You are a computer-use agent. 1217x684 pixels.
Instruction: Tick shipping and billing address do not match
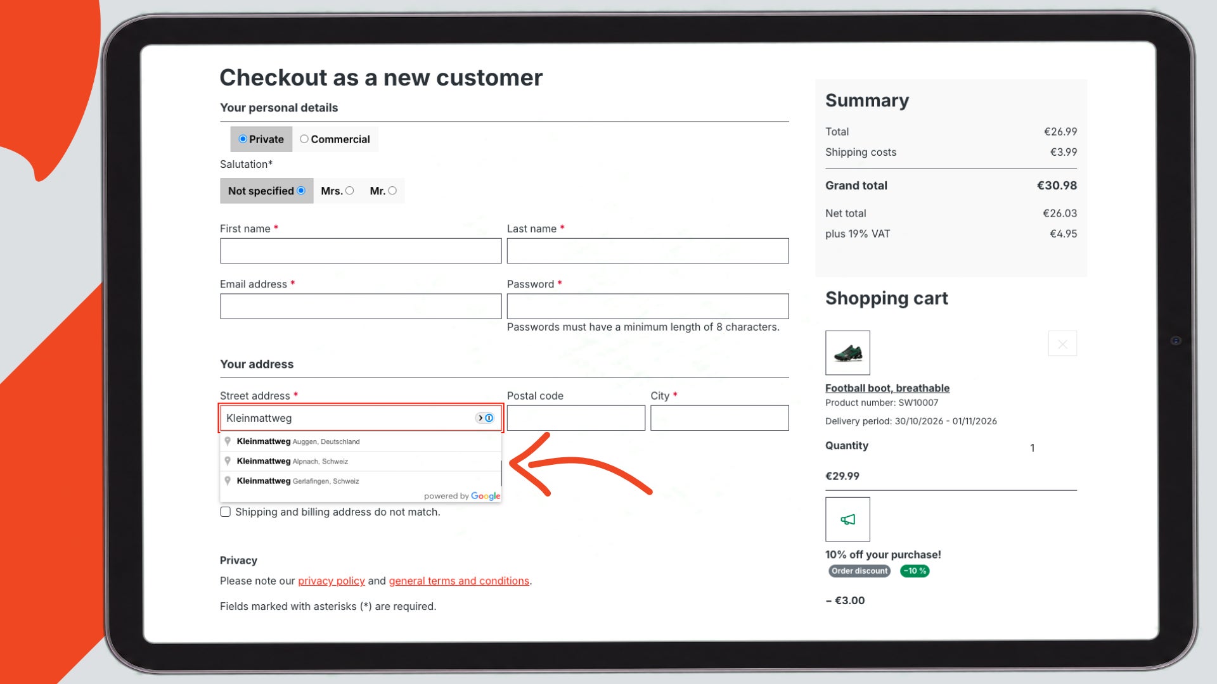click(x=225, y=512)
